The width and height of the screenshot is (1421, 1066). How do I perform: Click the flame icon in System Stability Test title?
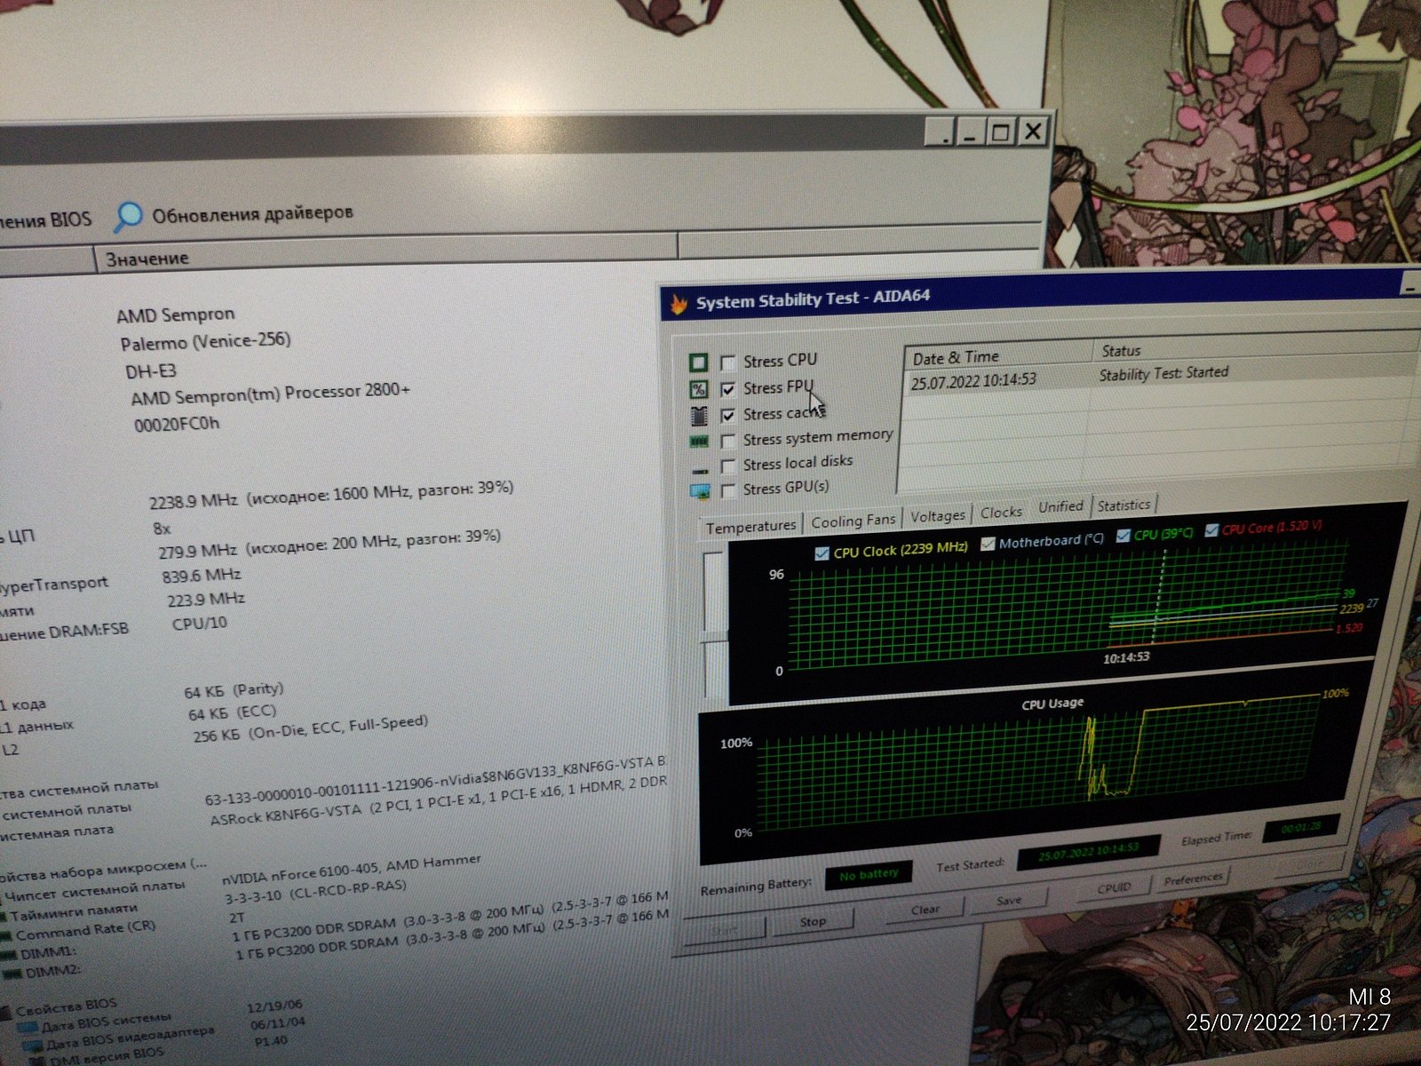pyautogui.click(x=679, y=304)
